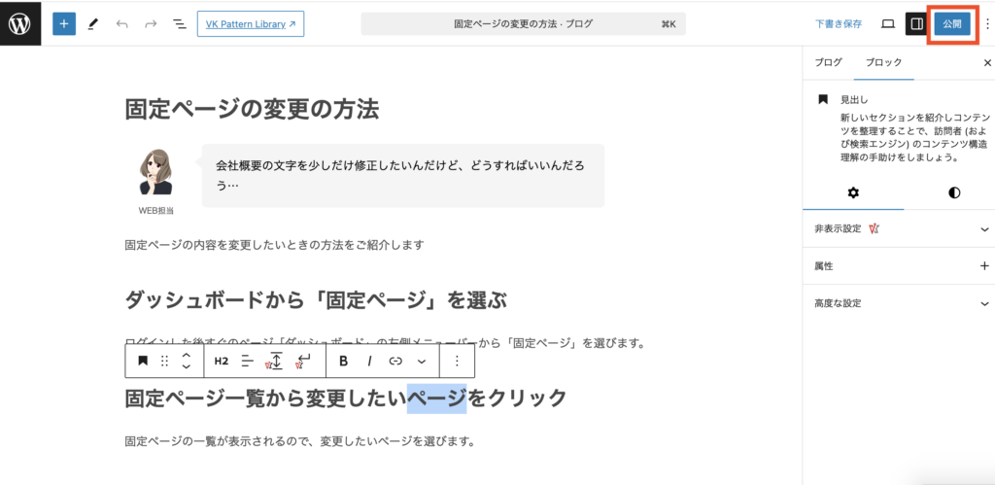
Task: Select the ブロック tab
Action: click(883, 62)
